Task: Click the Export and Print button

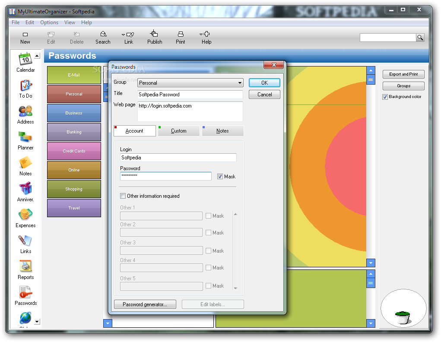Action: 403,74
